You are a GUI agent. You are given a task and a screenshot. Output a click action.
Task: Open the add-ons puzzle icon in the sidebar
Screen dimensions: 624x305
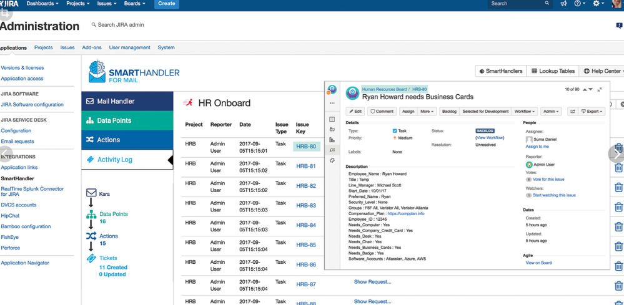tap(332, 160)
